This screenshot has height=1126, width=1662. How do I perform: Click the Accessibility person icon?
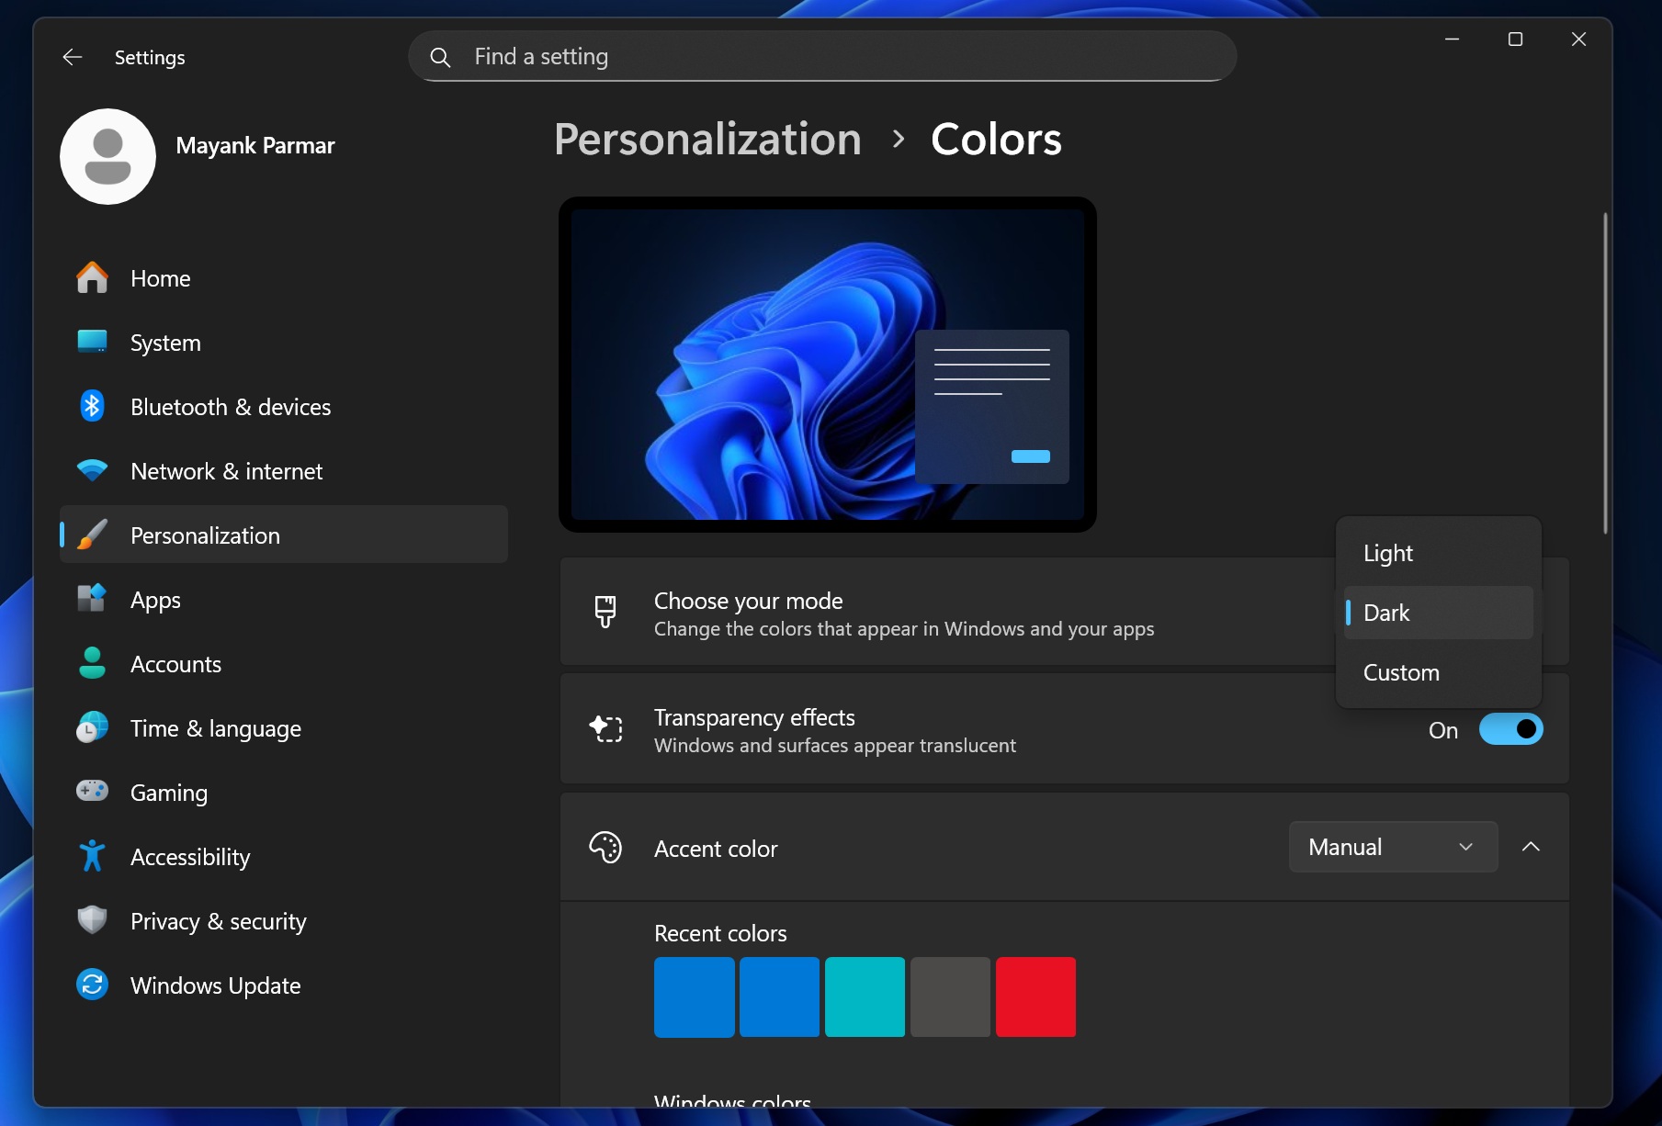92,856
